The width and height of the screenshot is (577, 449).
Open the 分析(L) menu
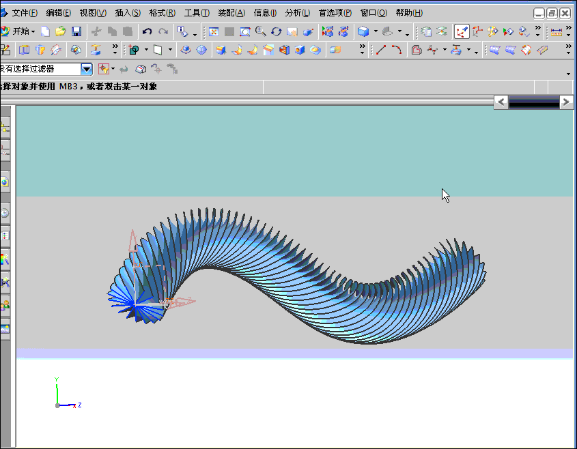[x=297, y=13]
